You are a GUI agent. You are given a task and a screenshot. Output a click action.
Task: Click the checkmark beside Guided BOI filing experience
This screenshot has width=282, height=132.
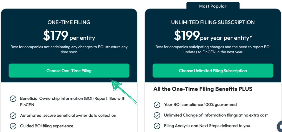[13, 126]
